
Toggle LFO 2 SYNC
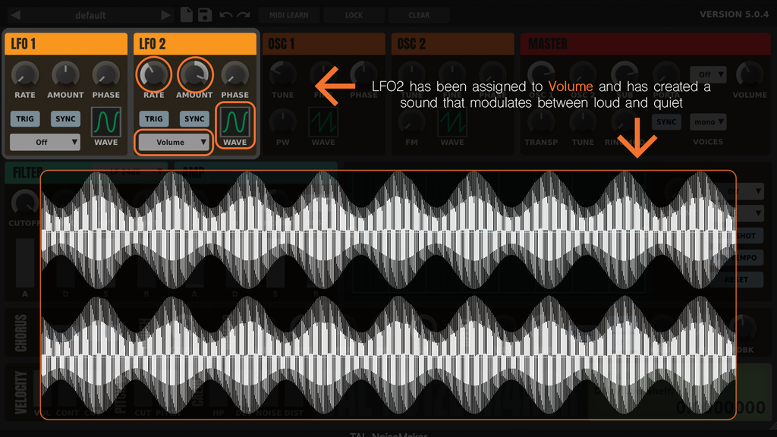(194, 119)
